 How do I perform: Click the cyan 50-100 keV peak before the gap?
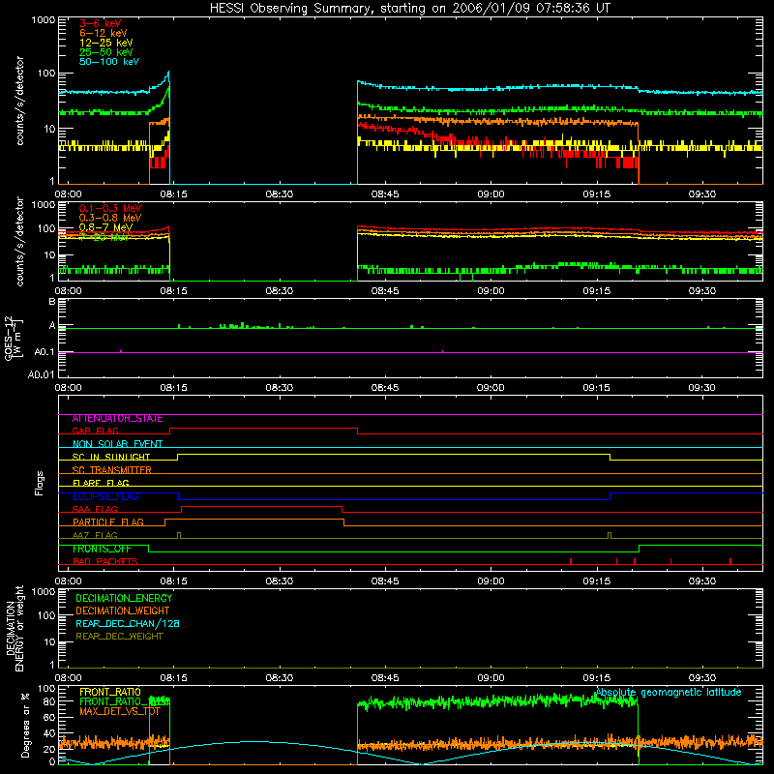(x=168, y=73)
